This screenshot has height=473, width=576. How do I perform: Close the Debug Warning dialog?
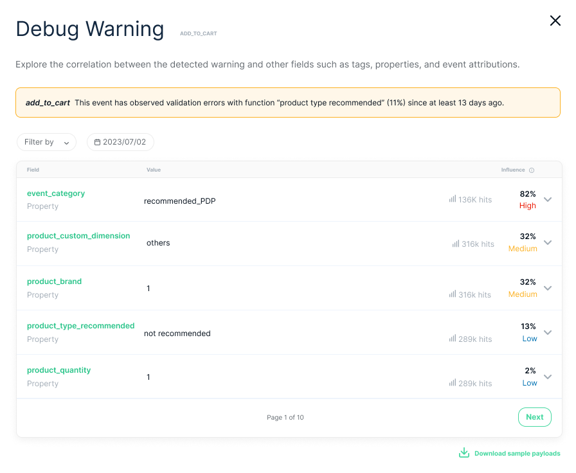[x=555, y=21]
